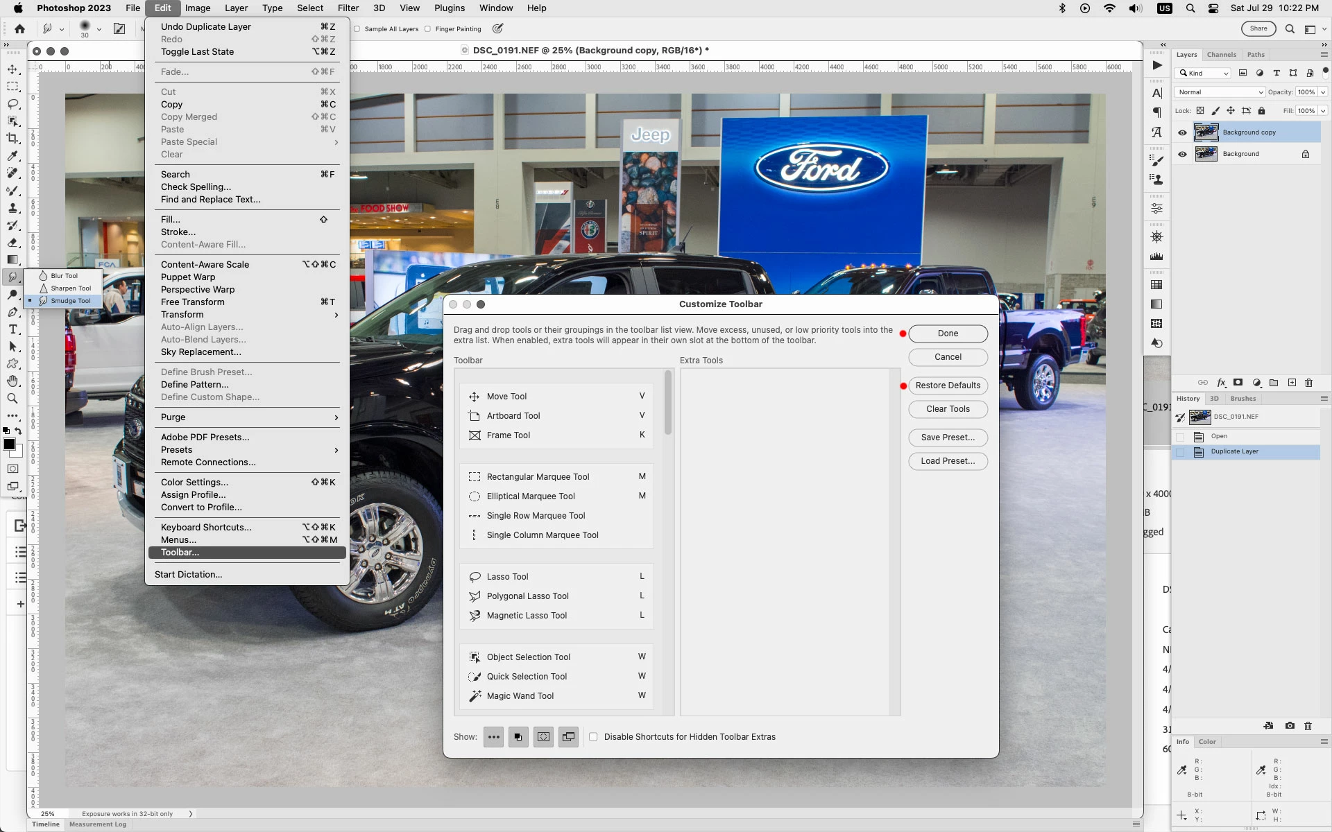Delete layer using the Layers panel trash icon
1332x832 pixels.
click(1308, 383)
